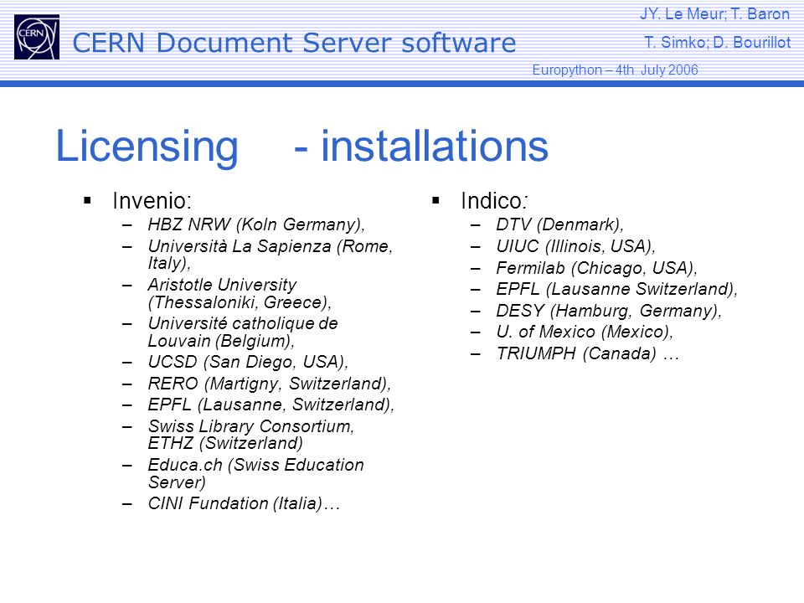Select 'Aristotle University (Thessaloniki, Greece)' item
Image resolution: width=804 pixels, height=603 pixels.
pyautogui.click(x=240, y=293)
